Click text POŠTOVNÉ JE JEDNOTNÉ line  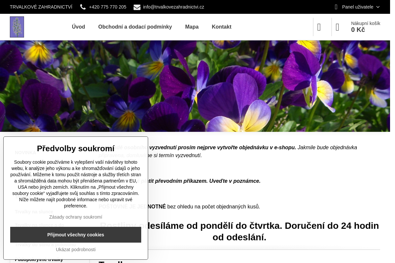pos(179,206)
